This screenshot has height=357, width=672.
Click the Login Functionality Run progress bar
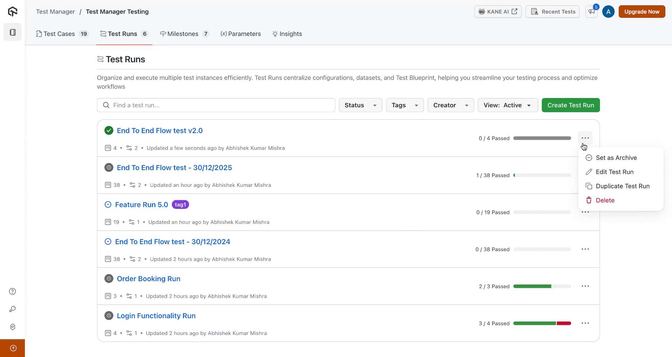pos(542,323)
